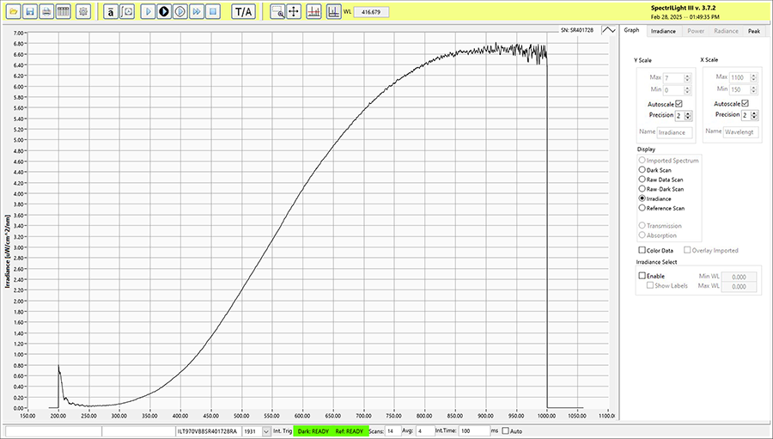The width and height of the screenshot is (773, 439).
Task: Select the pan cross-arrows tool
Action: click(x=293, y=12)
